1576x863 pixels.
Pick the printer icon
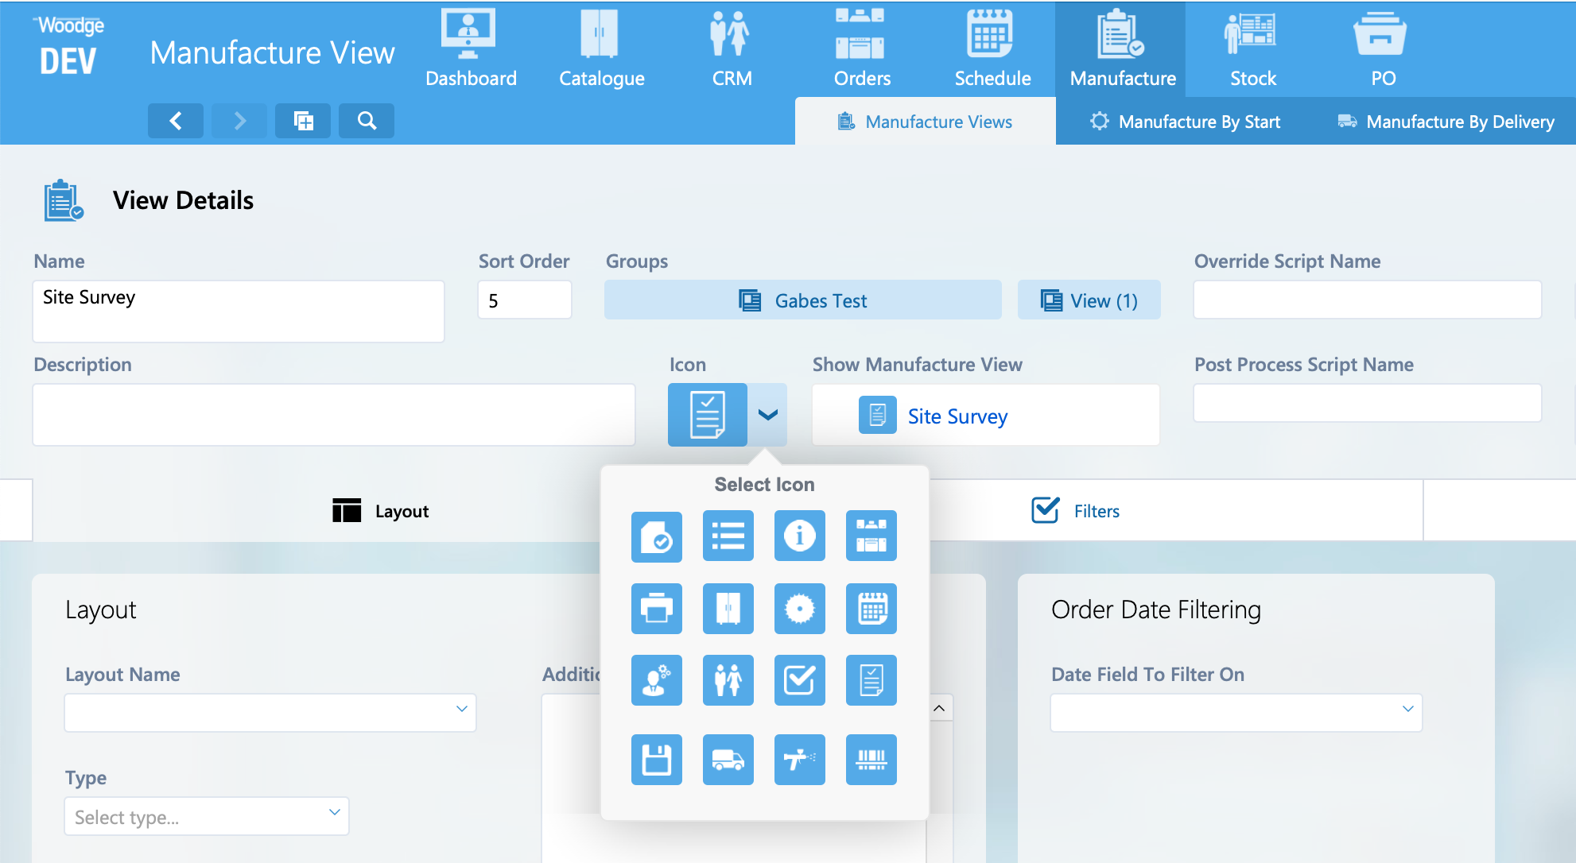tap(656, 609)
